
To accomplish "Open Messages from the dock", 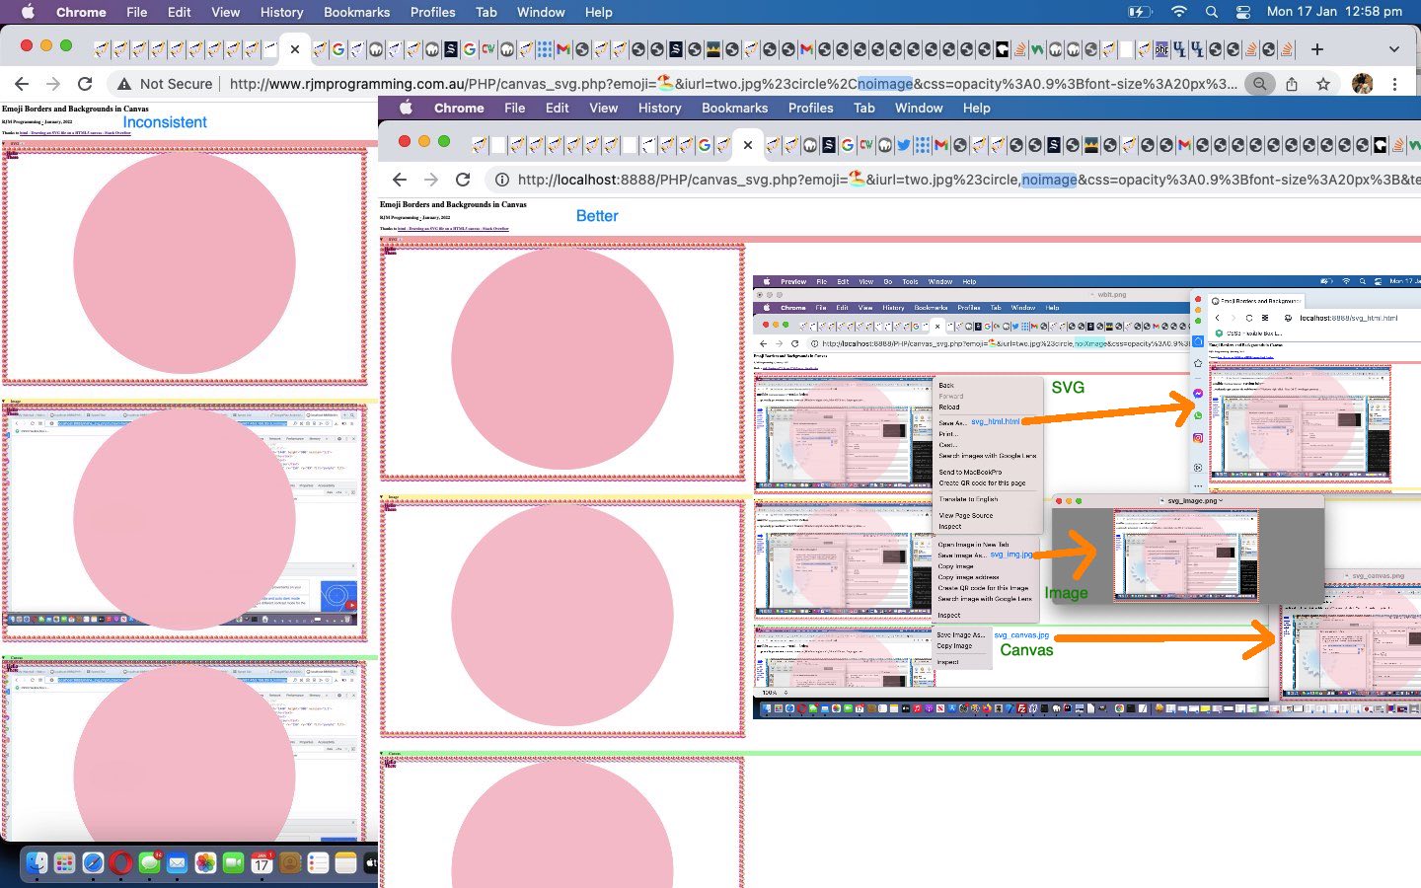I will click(149, 863).
